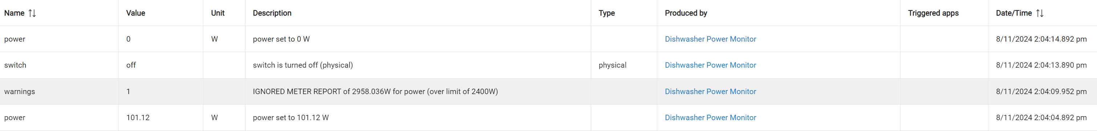Sort by Name using arrow icon

[32, 13]
